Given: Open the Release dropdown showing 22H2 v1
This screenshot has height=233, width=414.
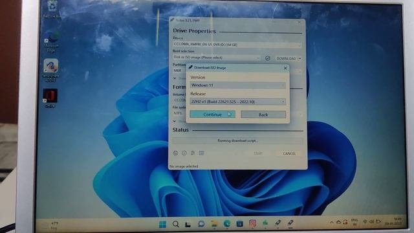Looking at the screenshot, I should coord(237,102).
